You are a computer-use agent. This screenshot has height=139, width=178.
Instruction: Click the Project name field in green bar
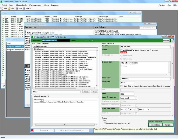click(x=56, y=40)
